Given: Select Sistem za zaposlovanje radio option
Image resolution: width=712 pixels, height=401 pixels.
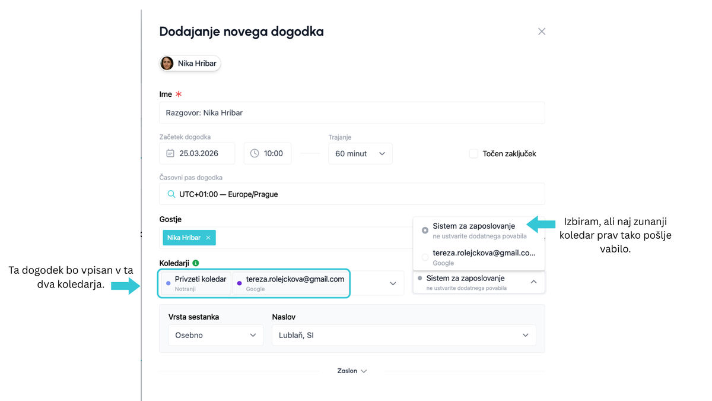Looking at the screenshot, I should pyautogui.click(x=425, y=231).
